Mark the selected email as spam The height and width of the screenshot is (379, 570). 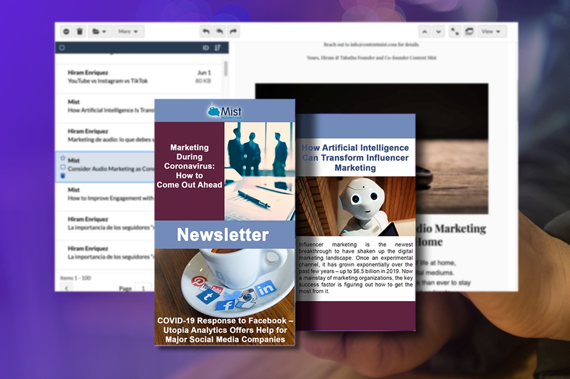pyautogui.click(x=66, y=31)
